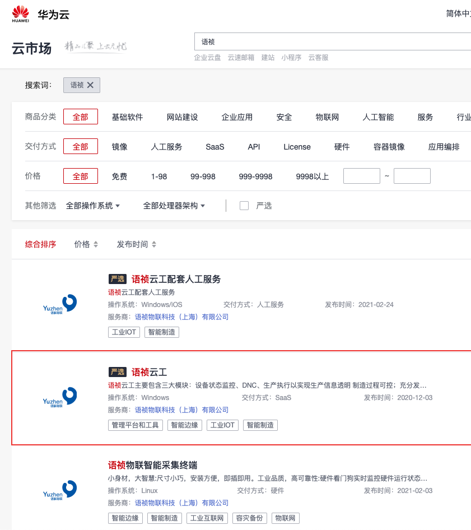Expand the 全部处理器架构 dropdown

(174, 206)
